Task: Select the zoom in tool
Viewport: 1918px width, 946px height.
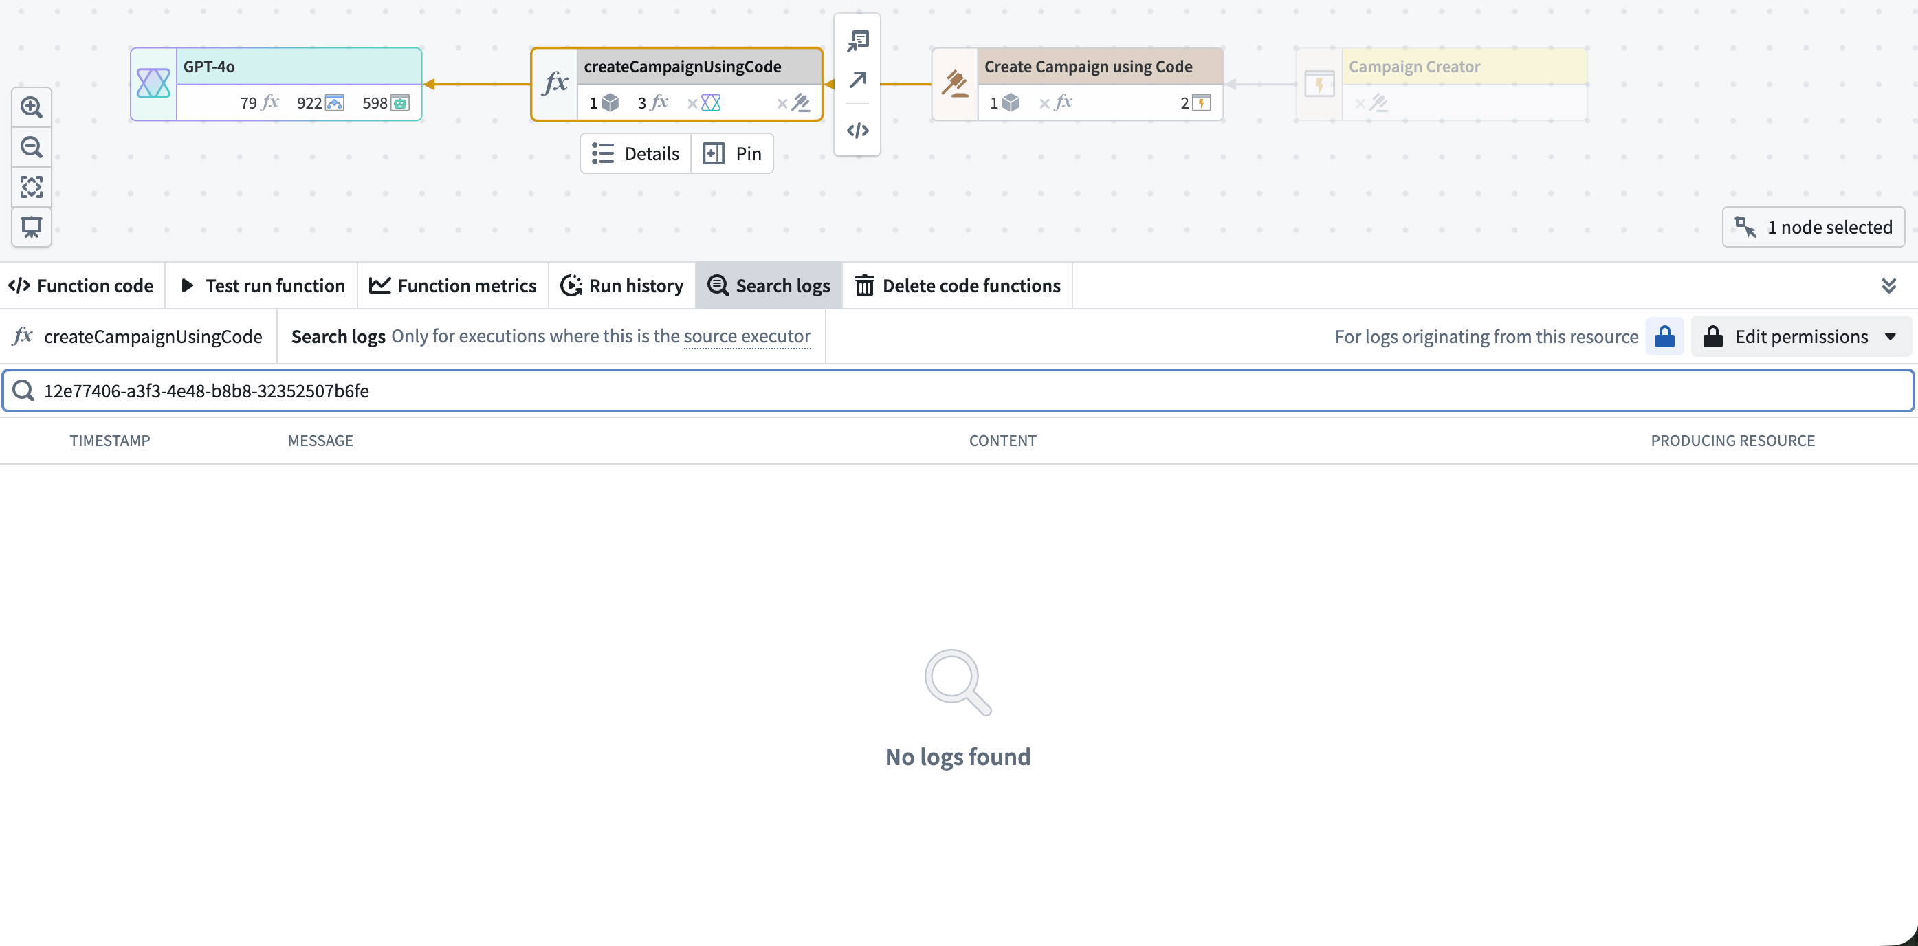Action: [x=31, y=107]
